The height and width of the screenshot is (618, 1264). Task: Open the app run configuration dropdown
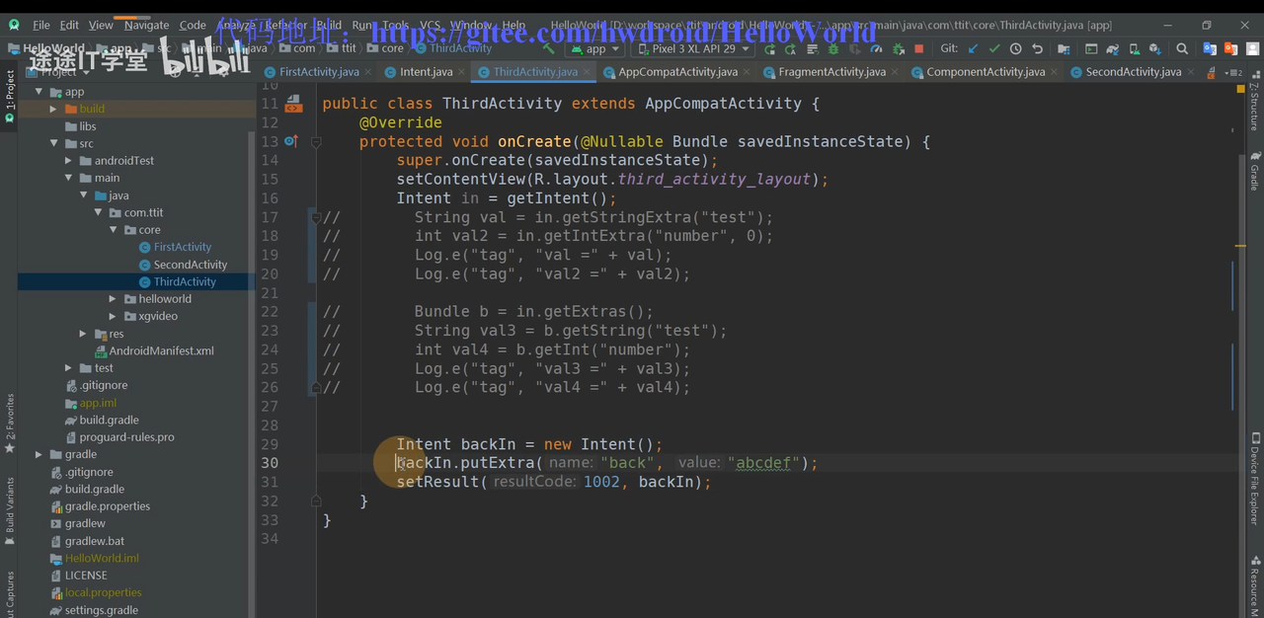tap(594, 48)
